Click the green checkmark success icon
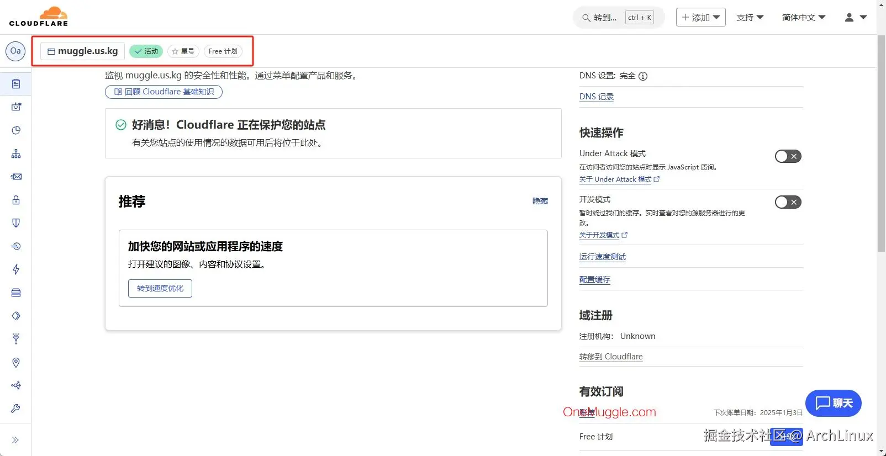The image size is (886, 456). (121, 125)
